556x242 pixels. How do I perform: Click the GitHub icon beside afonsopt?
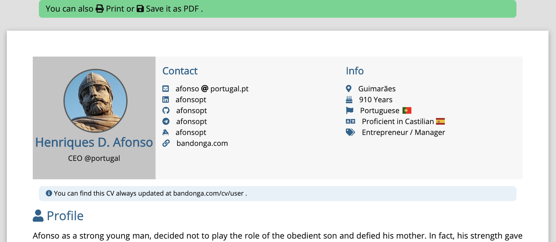166,110
